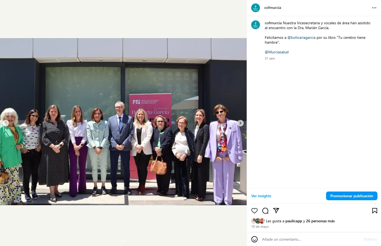Viewport: 382px width, 246px height.
Task: Click Promocionar publicación button
Action: tap(352, 196)
